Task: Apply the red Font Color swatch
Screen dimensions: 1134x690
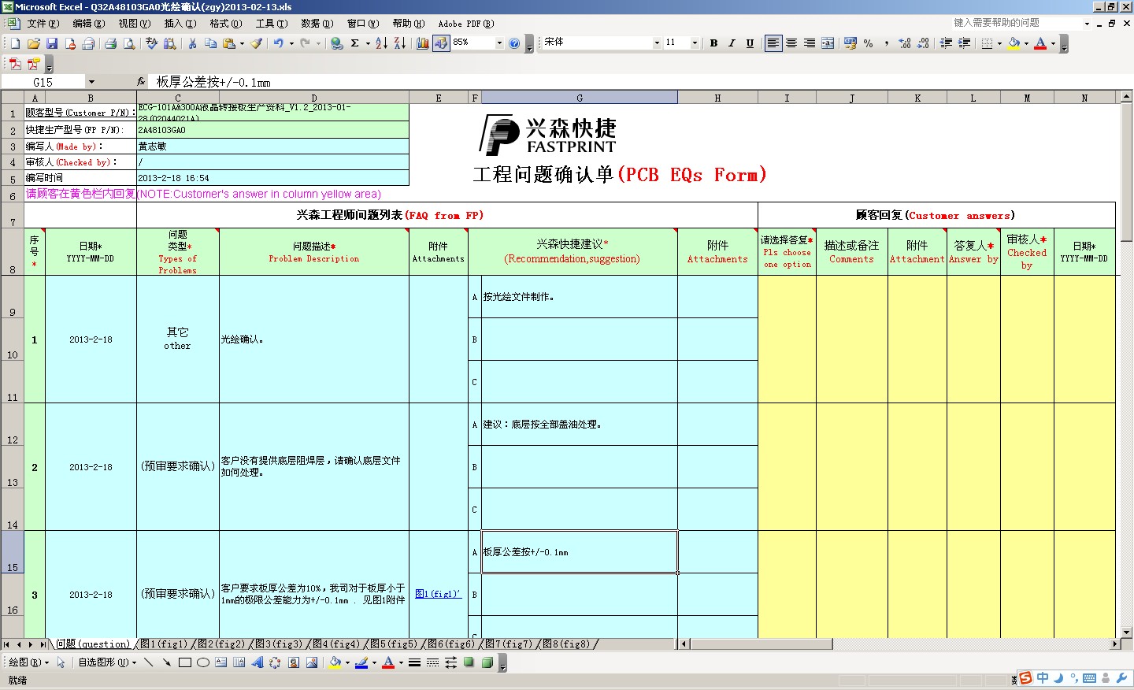Action: click(1040, 43)
